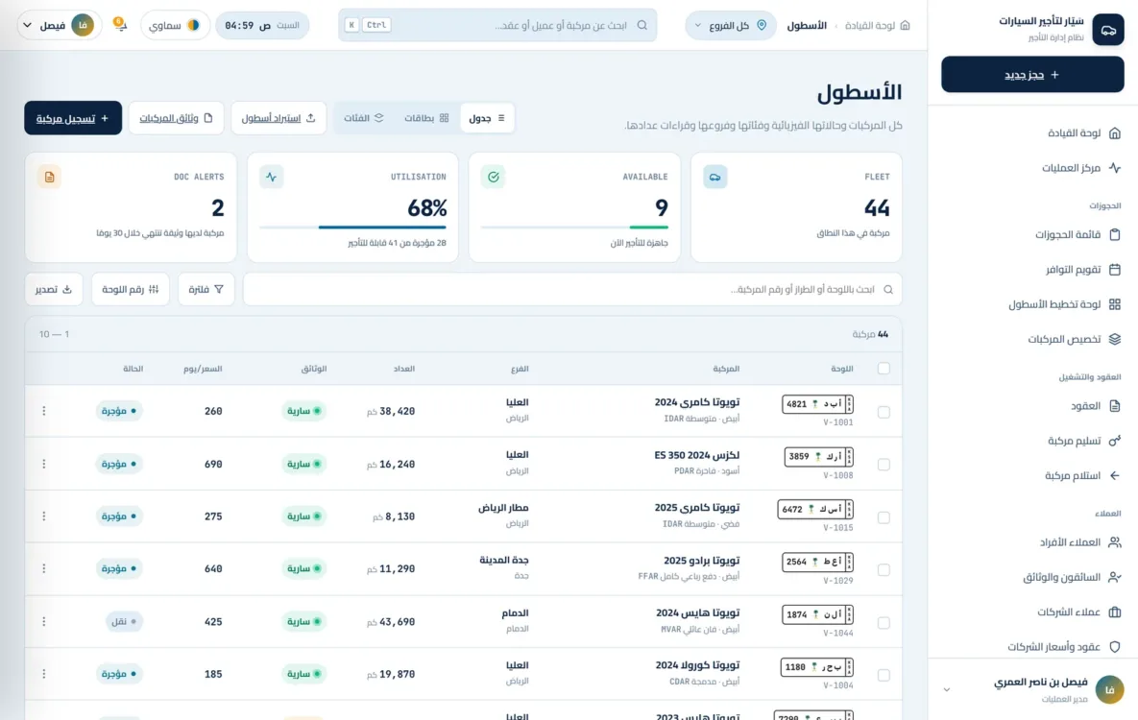Click the السائقون والوثائق driver icon
Image resolution: width=1138 pixels, height=720 pixels.
pyautogui.click(x=1115, y=577)
